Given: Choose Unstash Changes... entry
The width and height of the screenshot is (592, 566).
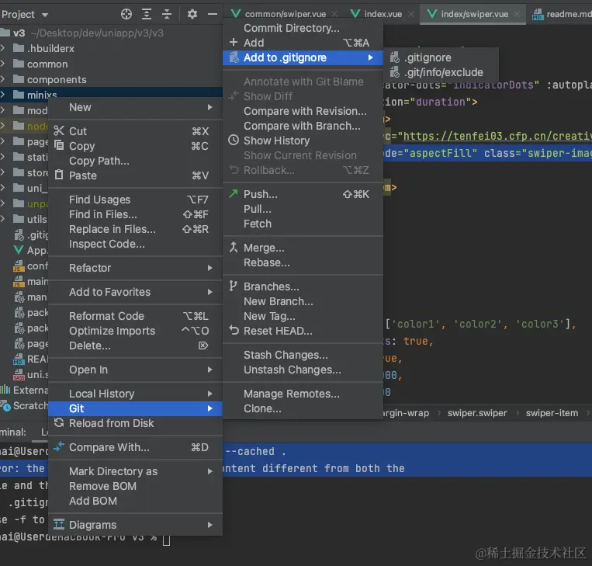Looking at the screenshot, I should click(303, 370).
